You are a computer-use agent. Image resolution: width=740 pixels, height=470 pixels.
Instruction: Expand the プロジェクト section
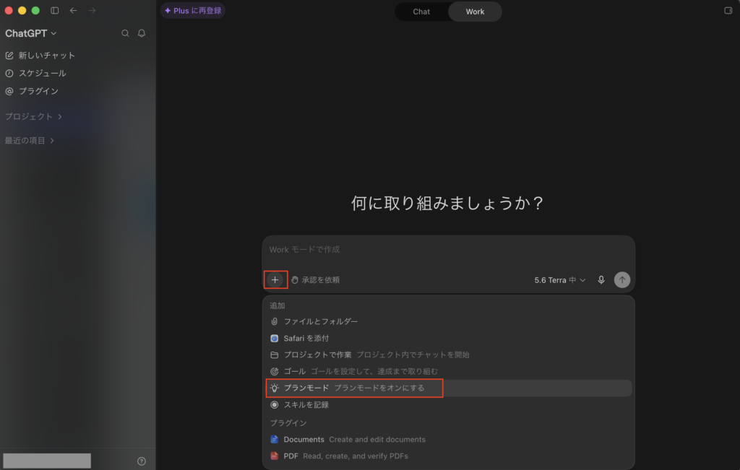33,116
